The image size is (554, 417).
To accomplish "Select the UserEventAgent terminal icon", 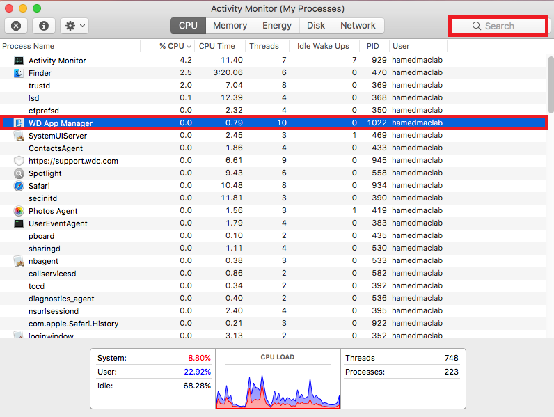I will [19, 223].
